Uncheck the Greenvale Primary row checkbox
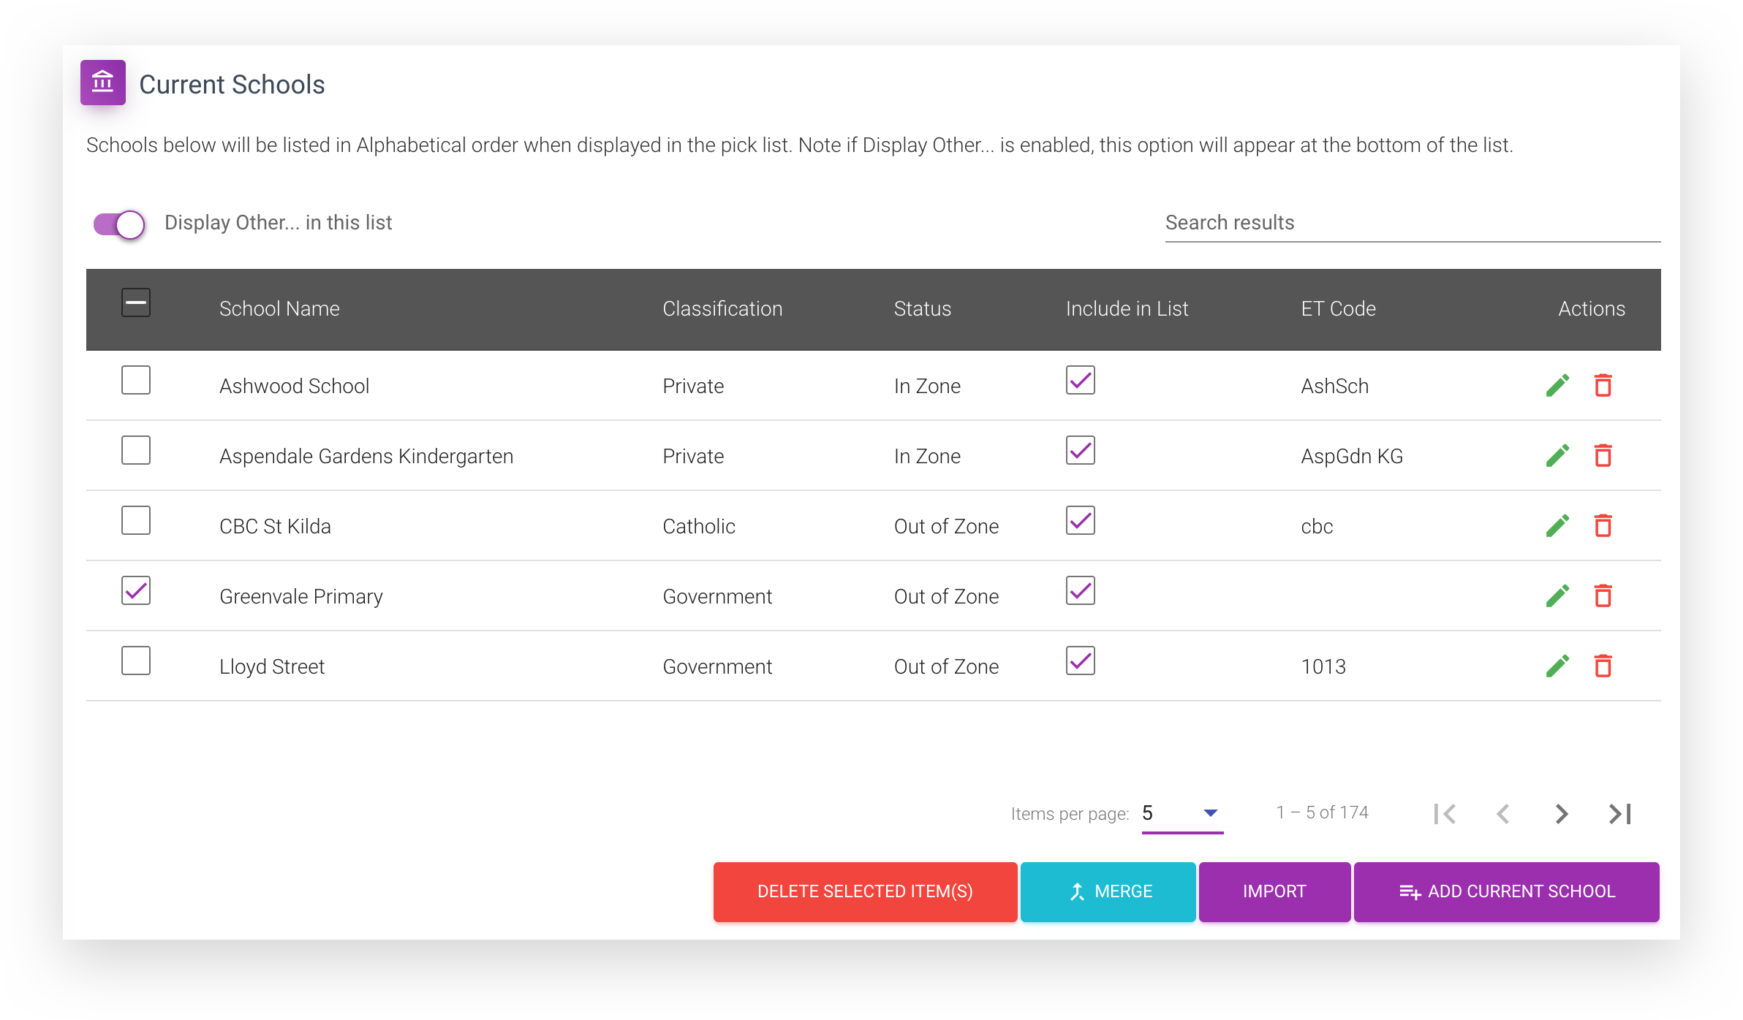1743x1020 pixels. point(136,590)
